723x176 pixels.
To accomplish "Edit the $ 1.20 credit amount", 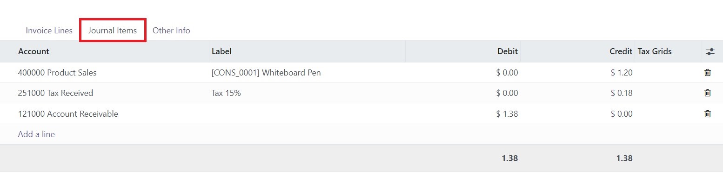I will coord(622,73).
